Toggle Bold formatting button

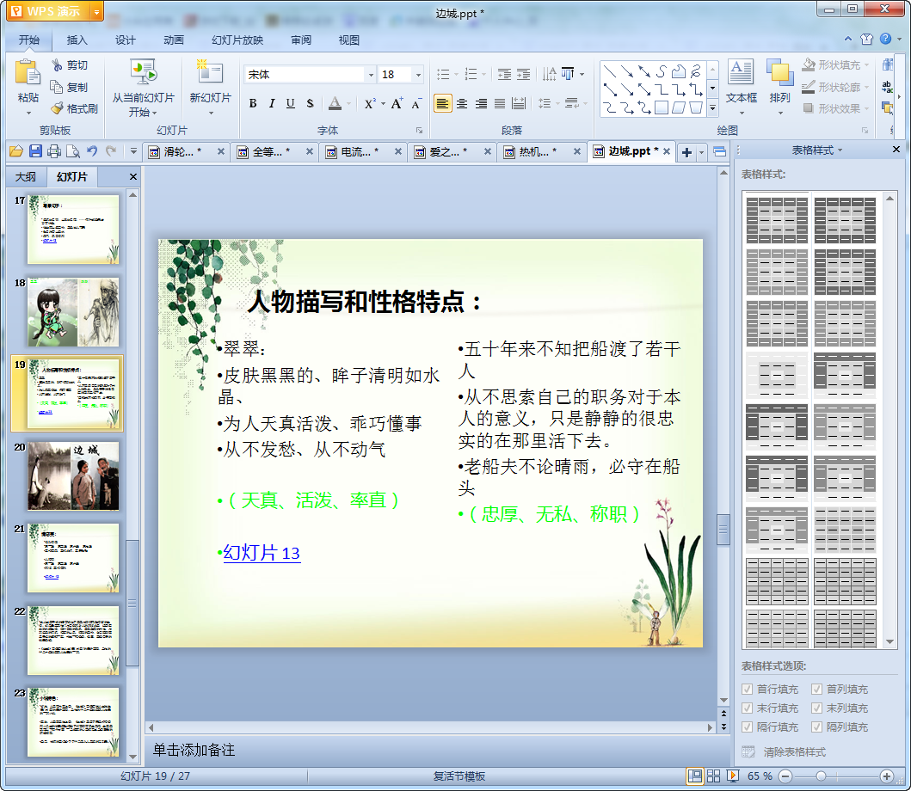(253, 103)
